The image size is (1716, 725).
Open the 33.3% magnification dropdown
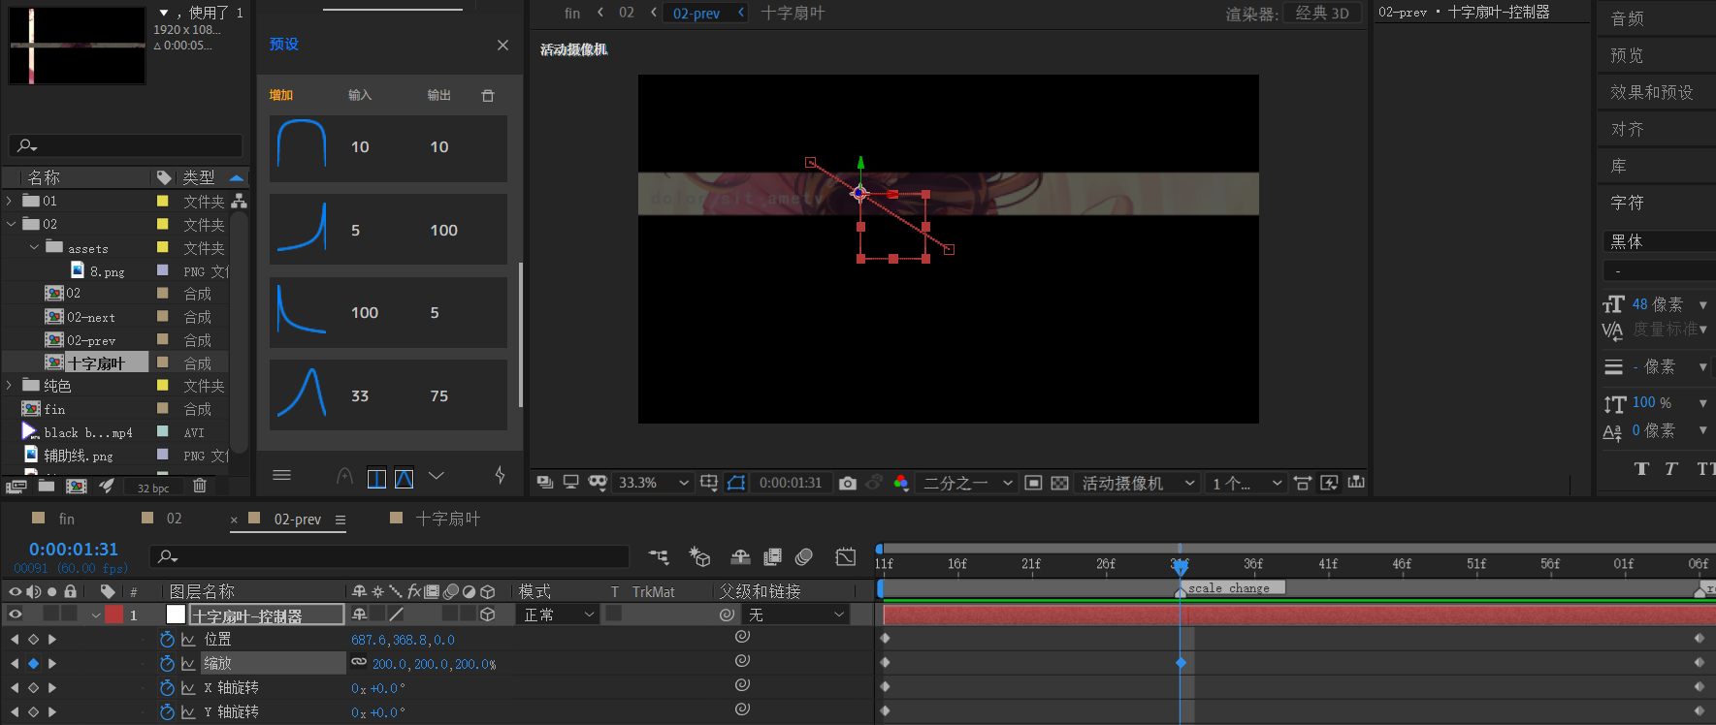[x=654, y=483]
